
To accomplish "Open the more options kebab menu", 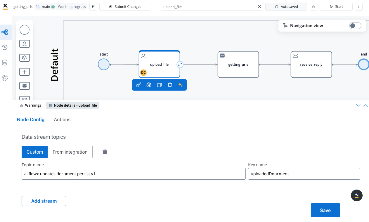I will [x=358, y=7].
